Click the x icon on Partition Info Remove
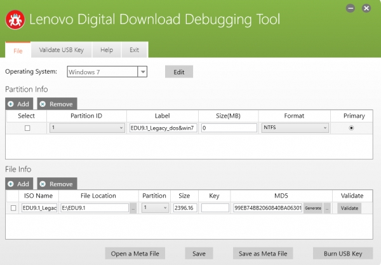 click(x=43, y=104)
